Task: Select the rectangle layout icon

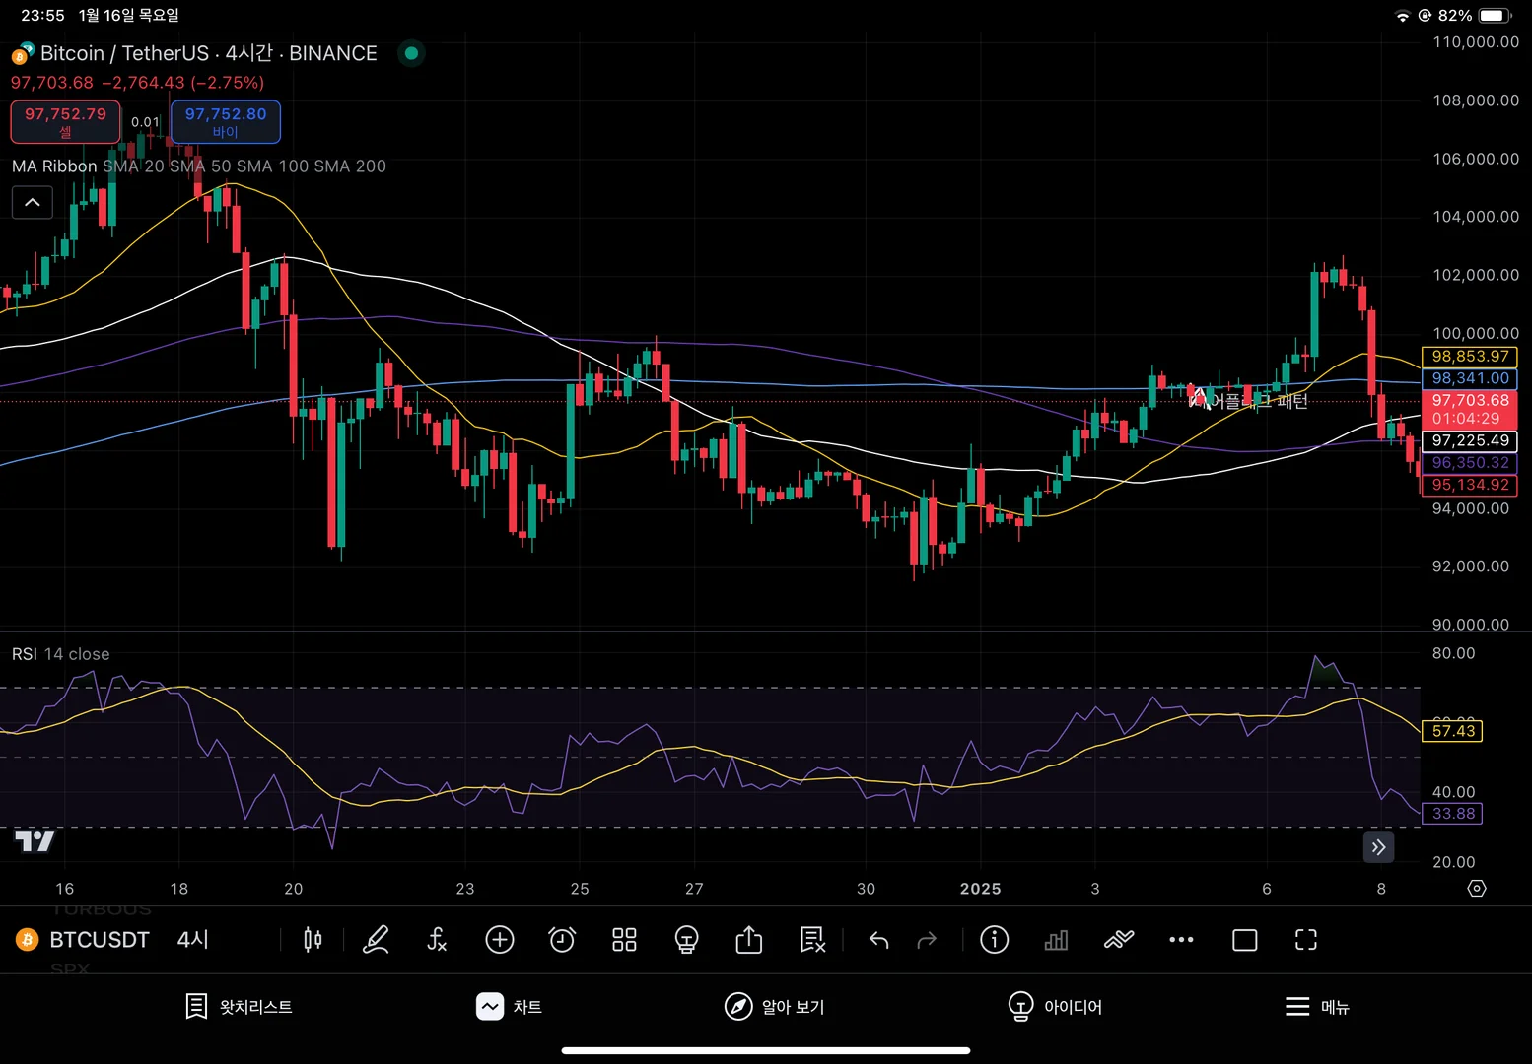Action: pos(1244,940)
